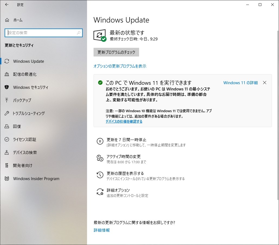Screen dimensions: 279x245
Task: Click the search magnifier icon
Action: pyautogui.click(x=79, y=33)
